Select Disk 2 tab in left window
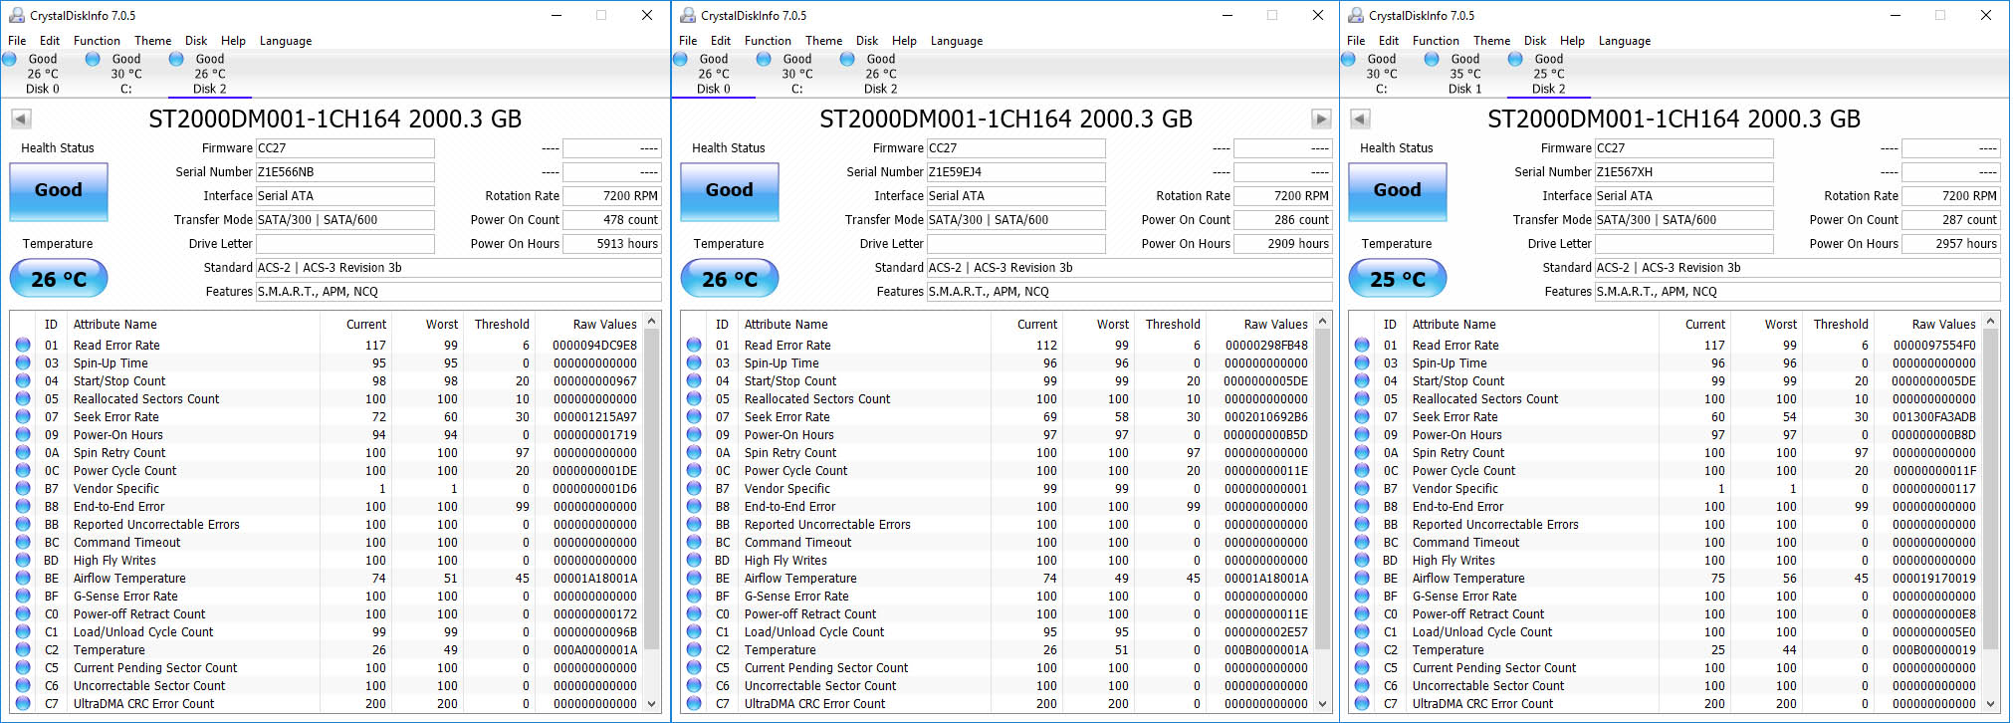2013x723 pixels. (x=210, y=74)
